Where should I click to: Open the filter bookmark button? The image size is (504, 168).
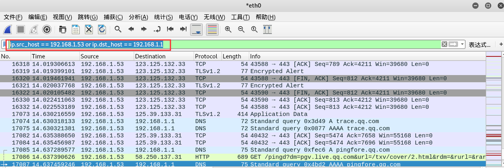tap(5, 45)
